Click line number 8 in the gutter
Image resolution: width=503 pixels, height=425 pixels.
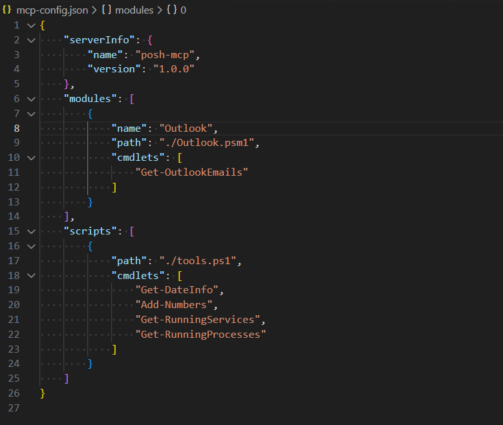[x=17, y=128]
